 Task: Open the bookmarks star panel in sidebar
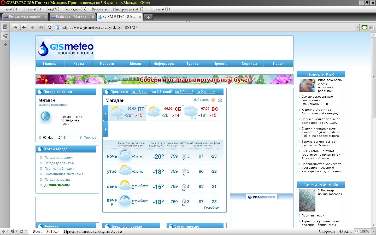5,27
